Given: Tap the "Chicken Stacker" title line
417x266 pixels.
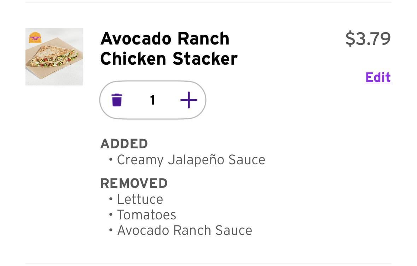Looking at the screenshot, I should click(x=169, y=59).
